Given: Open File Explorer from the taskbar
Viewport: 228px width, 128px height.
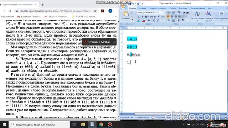Looking at the screenshot, I should (x=83, y=124).
